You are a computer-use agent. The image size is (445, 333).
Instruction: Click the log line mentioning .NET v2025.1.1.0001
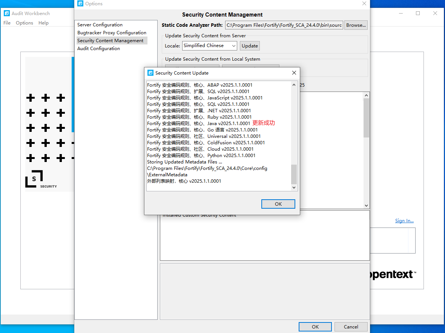click(x=199, y=110)
